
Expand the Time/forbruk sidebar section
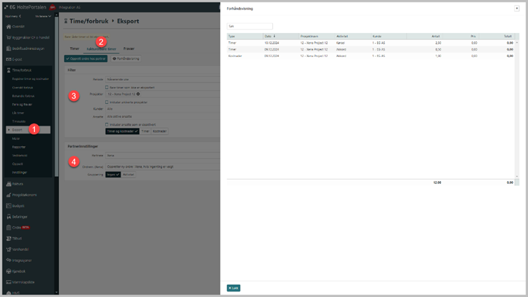21,70
